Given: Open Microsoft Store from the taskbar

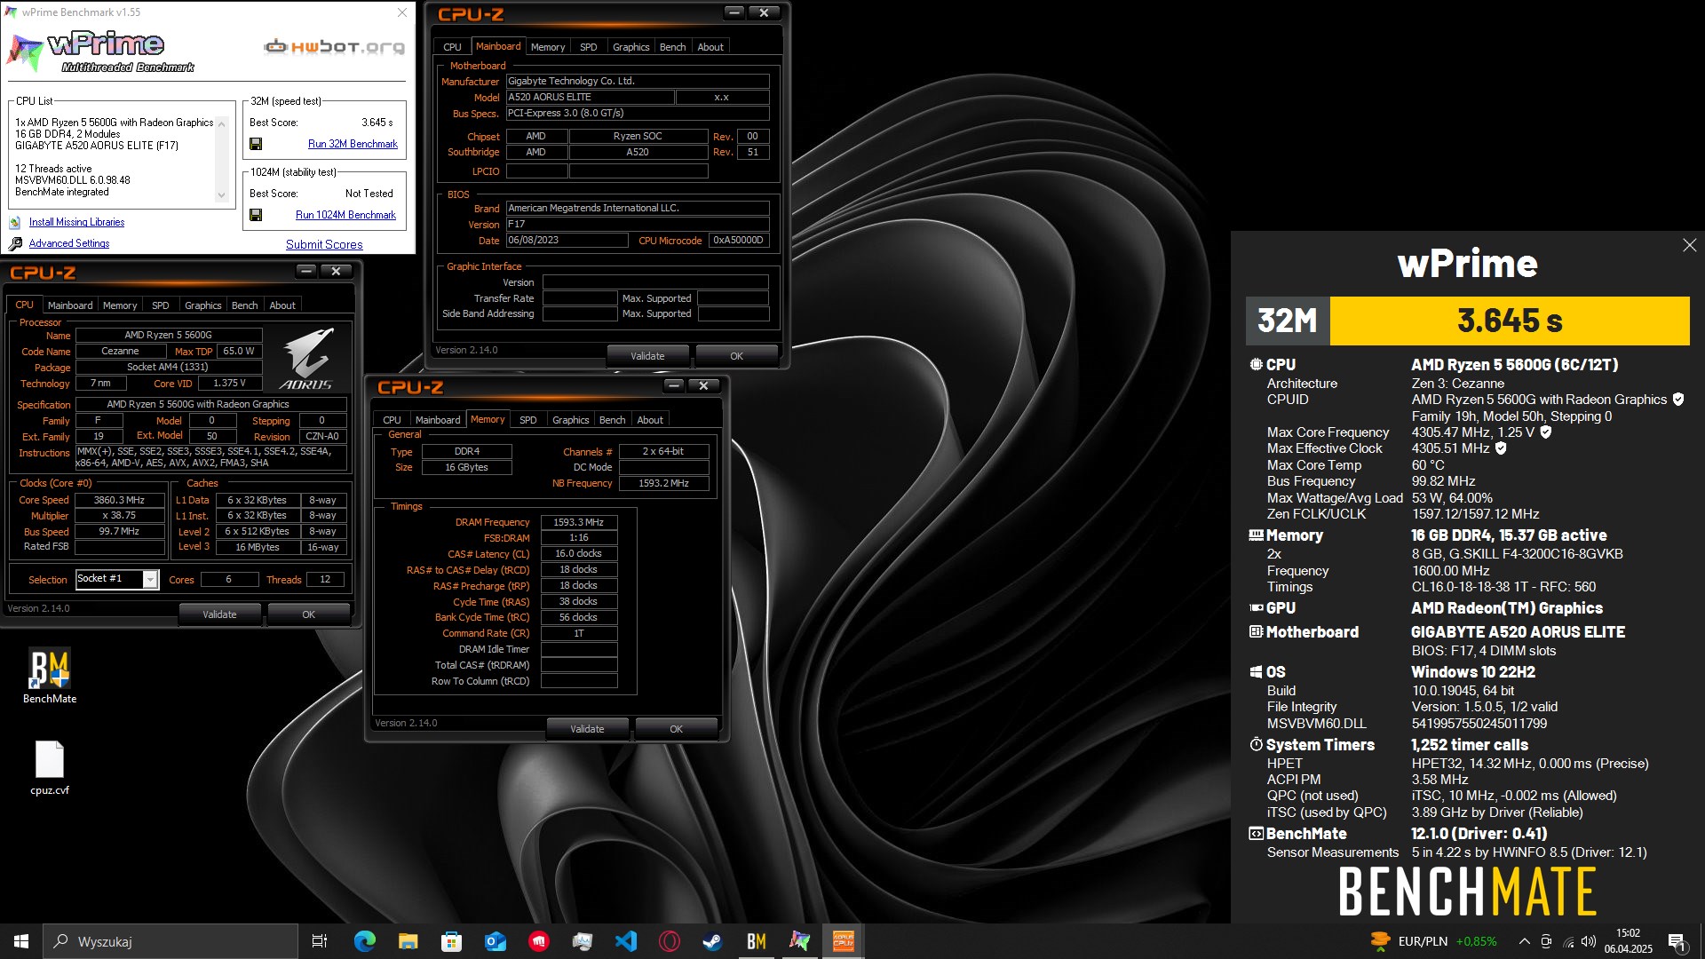Looking at the screenshot, I should tap(451, 941).
